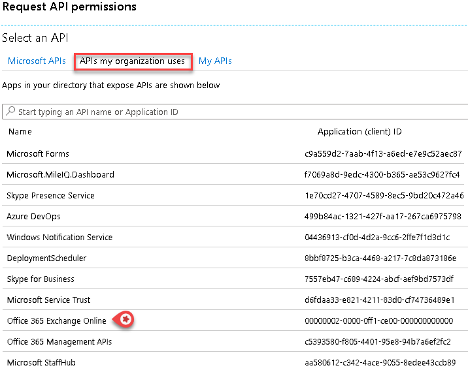Pick Skype Presence Service entry
The height and width of the screenshot is (372, 468).
click(x=50, y=196)
